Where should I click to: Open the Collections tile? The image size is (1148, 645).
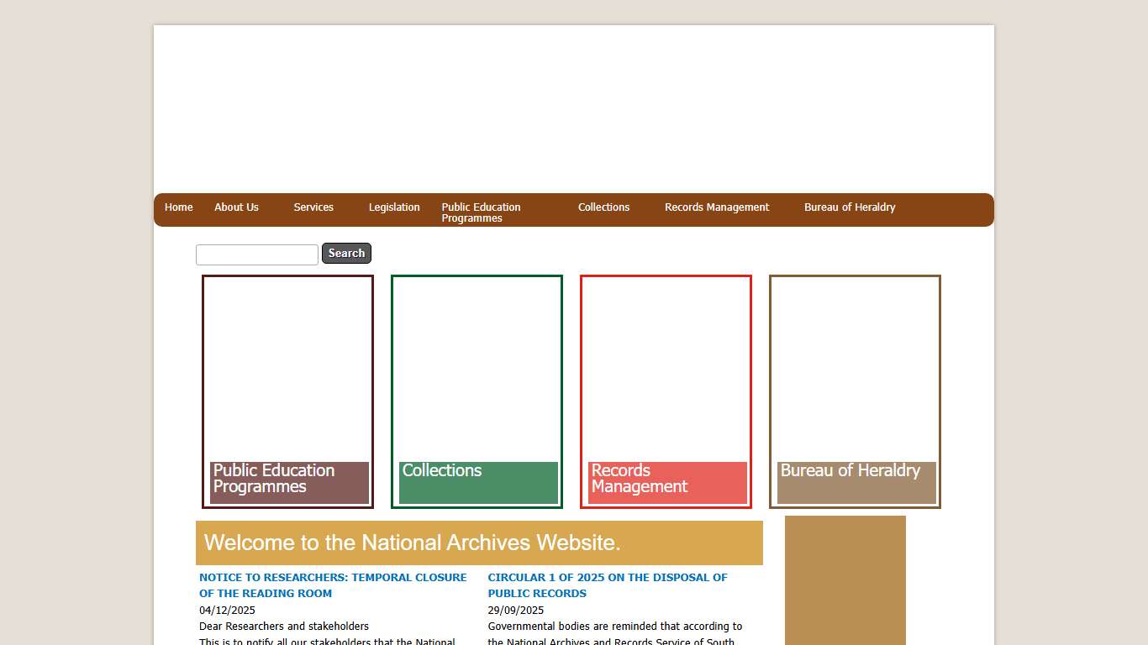click(476, 391)
